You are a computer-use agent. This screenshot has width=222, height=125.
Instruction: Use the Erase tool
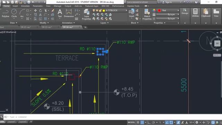pyautogui.click(x=53, y=10)
